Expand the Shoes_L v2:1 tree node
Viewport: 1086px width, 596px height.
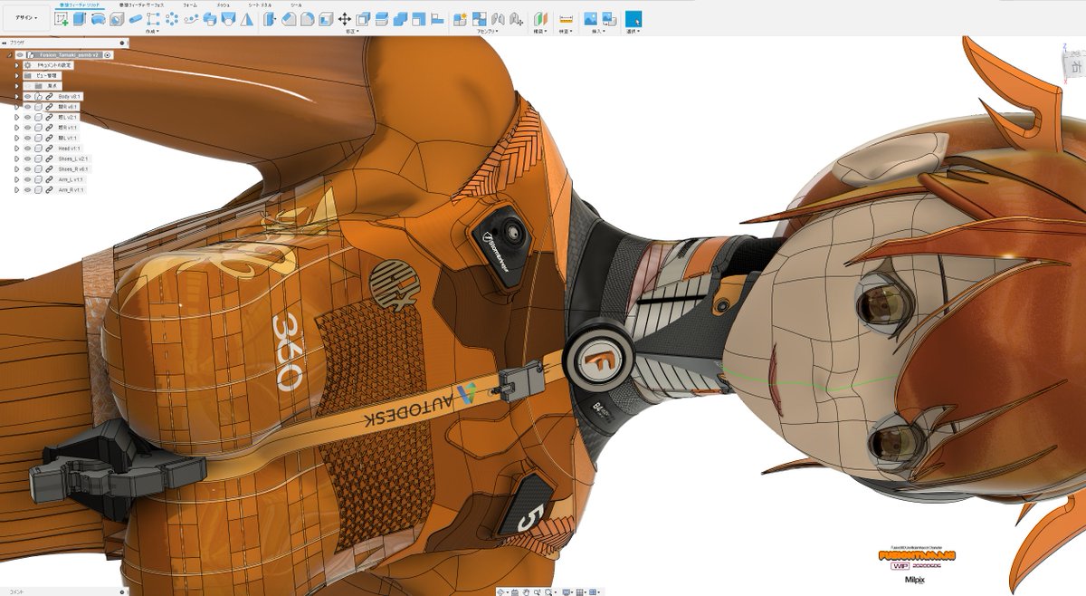[17, 159]
